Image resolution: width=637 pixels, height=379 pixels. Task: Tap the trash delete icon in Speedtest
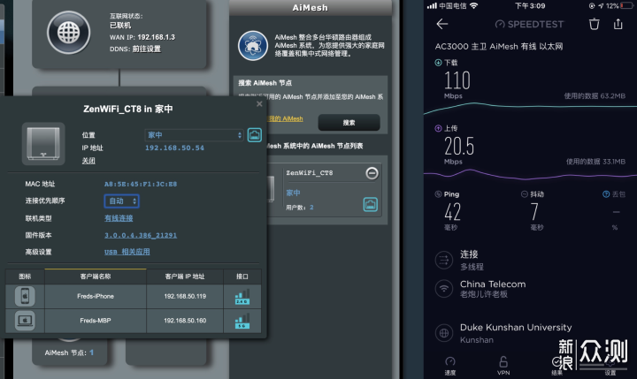pyautogui.click(x=594, y=24)
